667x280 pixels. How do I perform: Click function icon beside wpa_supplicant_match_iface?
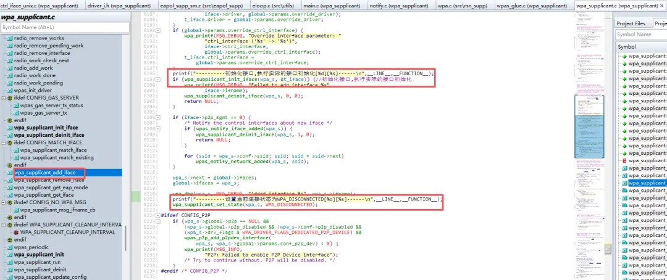pyautogui.click(x=17, y=150)
